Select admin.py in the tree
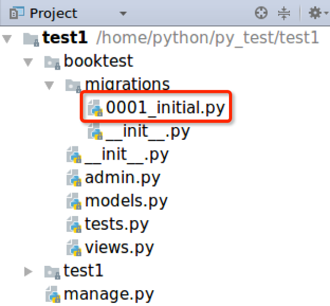 pyautogui.click(x=122, y=178)
